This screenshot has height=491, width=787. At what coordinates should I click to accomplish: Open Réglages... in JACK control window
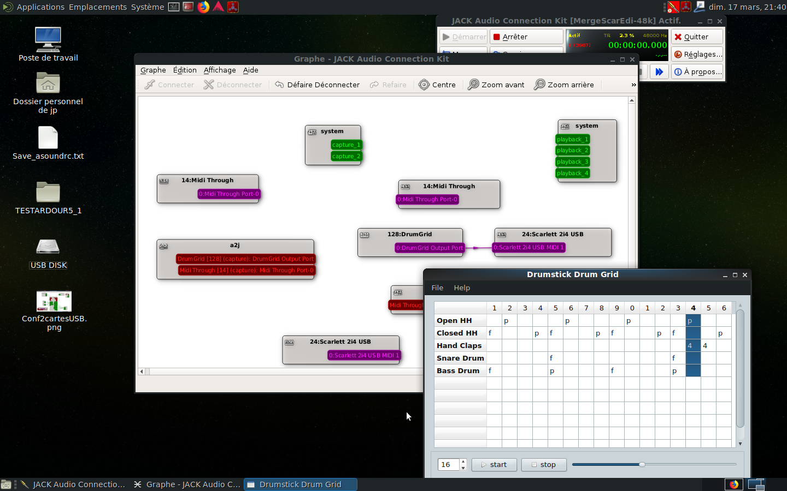[697, 54]
